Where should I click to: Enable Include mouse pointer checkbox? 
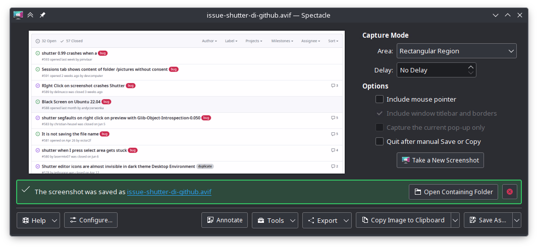380,100
